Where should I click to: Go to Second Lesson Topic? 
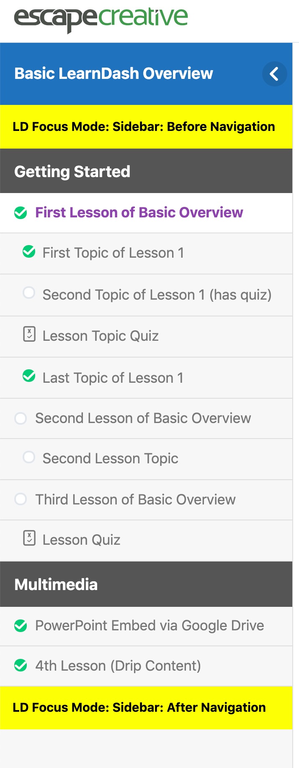click(x=111, y=459)
